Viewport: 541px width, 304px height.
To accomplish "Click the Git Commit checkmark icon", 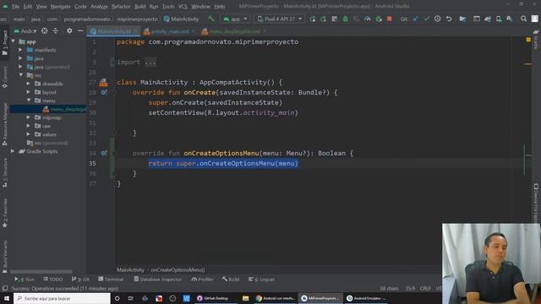I will point(427,19).
